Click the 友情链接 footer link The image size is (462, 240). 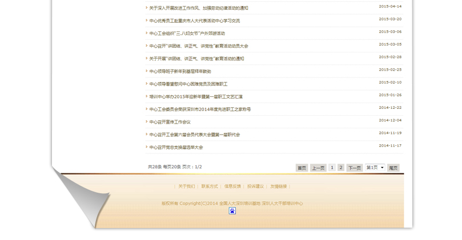(279, 186)
